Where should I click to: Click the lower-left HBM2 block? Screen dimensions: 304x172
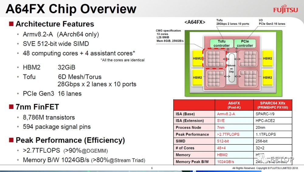[x=197, y=78]
